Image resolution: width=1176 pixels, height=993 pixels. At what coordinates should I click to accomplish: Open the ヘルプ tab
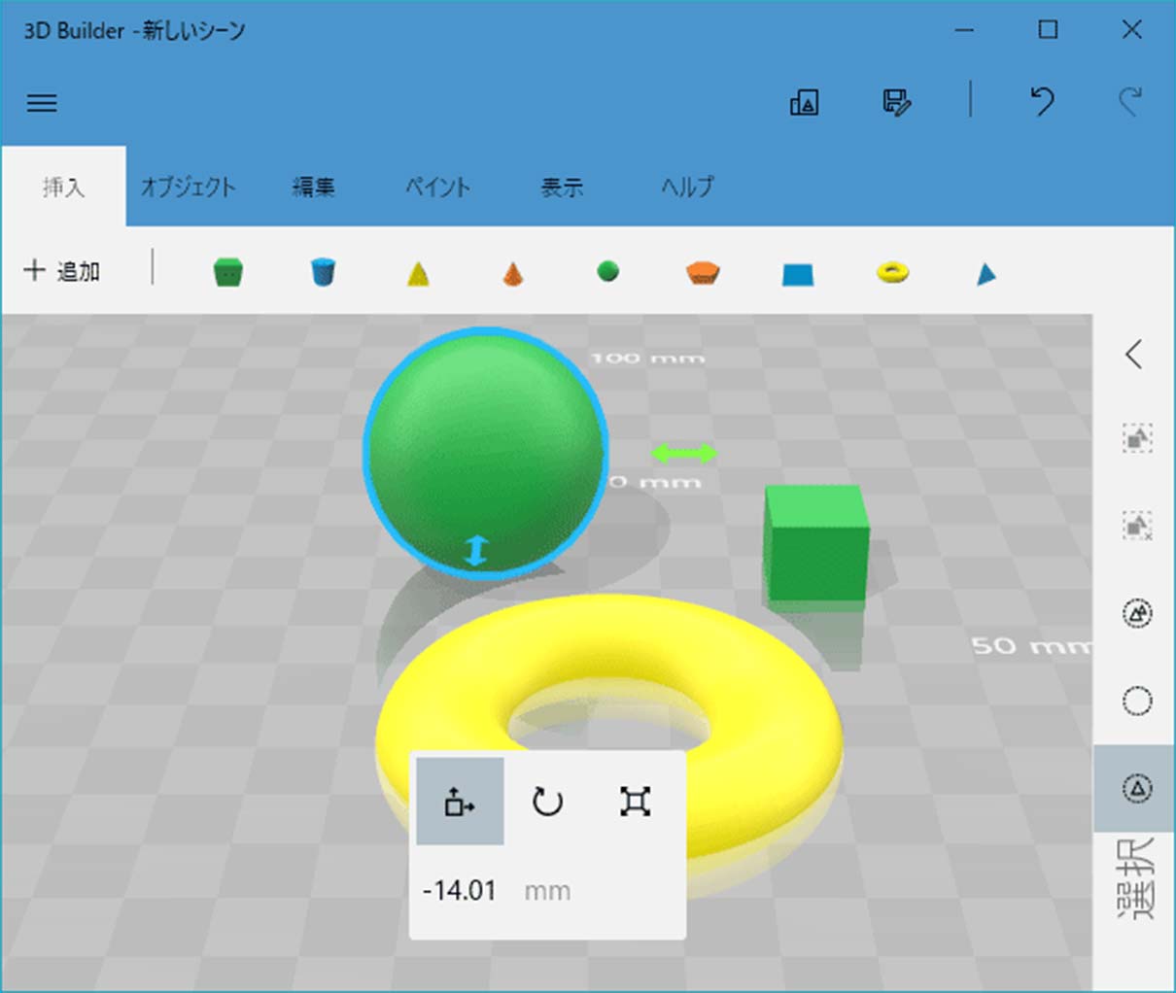click(x=687, y=187)
